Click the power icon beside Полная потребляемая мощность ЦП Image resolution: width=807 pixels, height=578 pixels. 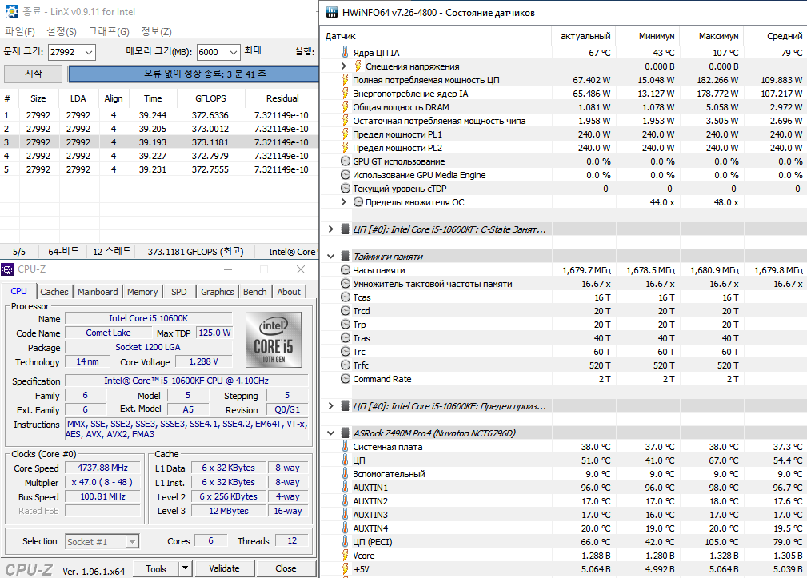tap(346, 80)
